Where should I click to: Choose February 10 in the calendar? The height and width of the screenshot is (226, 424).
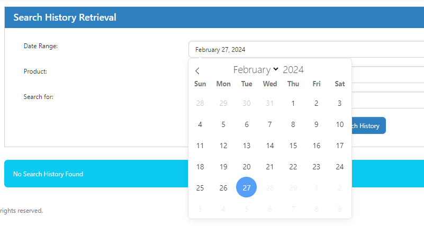coord(340,124)
